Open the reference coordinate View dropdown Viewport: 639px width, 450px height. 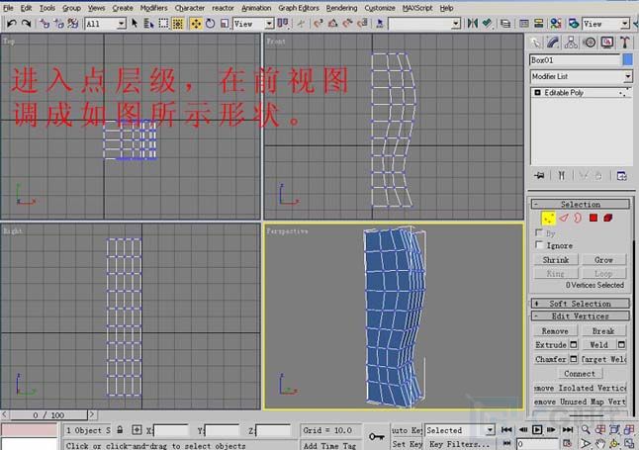pos(269,24)
